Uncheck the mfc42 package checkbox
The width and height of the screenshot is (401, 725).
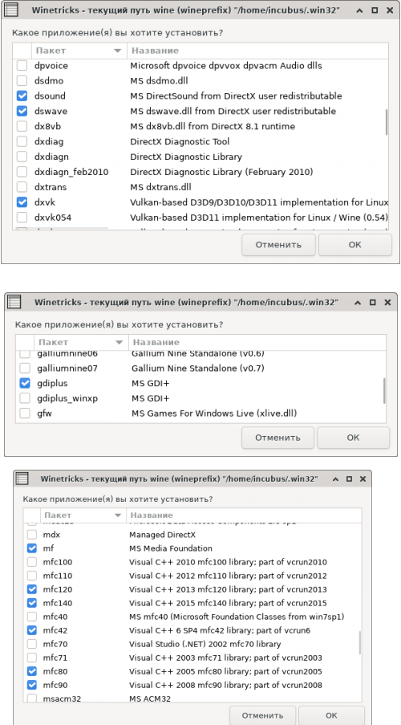click(31, 630)
